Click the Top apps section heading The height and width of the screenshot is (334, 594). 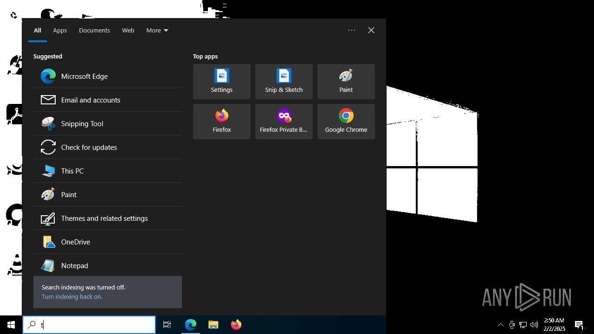tap(205, 56)
